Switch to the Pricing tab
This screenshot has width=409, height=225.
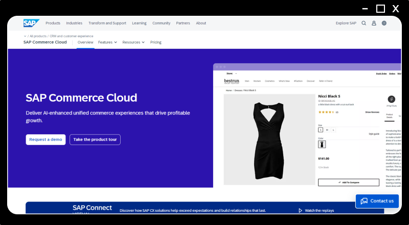click(156, 42)
